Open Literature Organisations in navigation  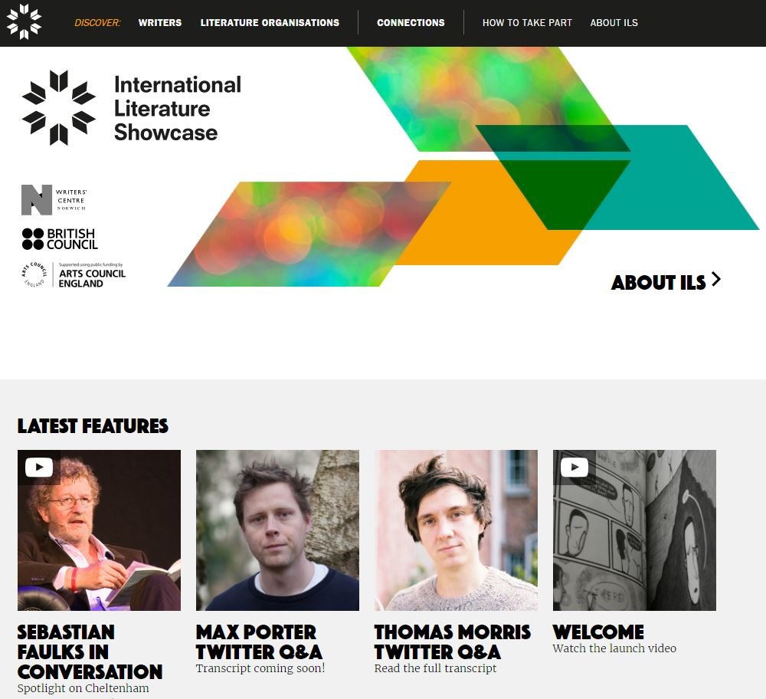point(270,22)
